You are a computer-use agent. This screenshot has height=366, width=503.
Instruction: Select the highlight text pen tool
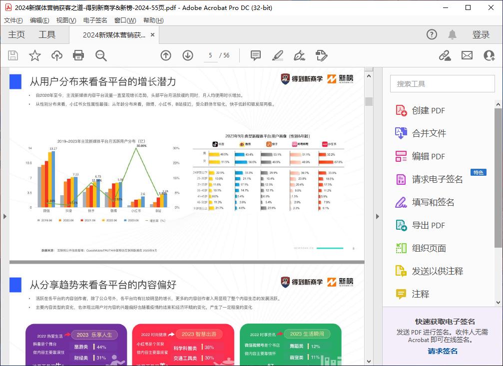(x=278, y=55)
